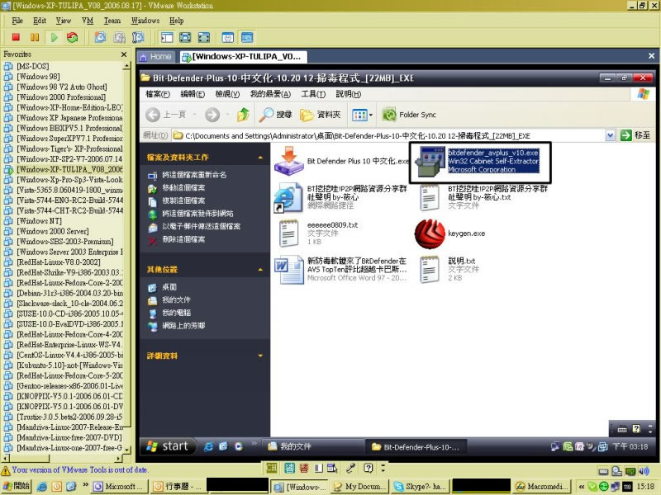Viewport: 661px width, 495px height.
Task: Expand the 詳細資料 panel
Action: 260,356
